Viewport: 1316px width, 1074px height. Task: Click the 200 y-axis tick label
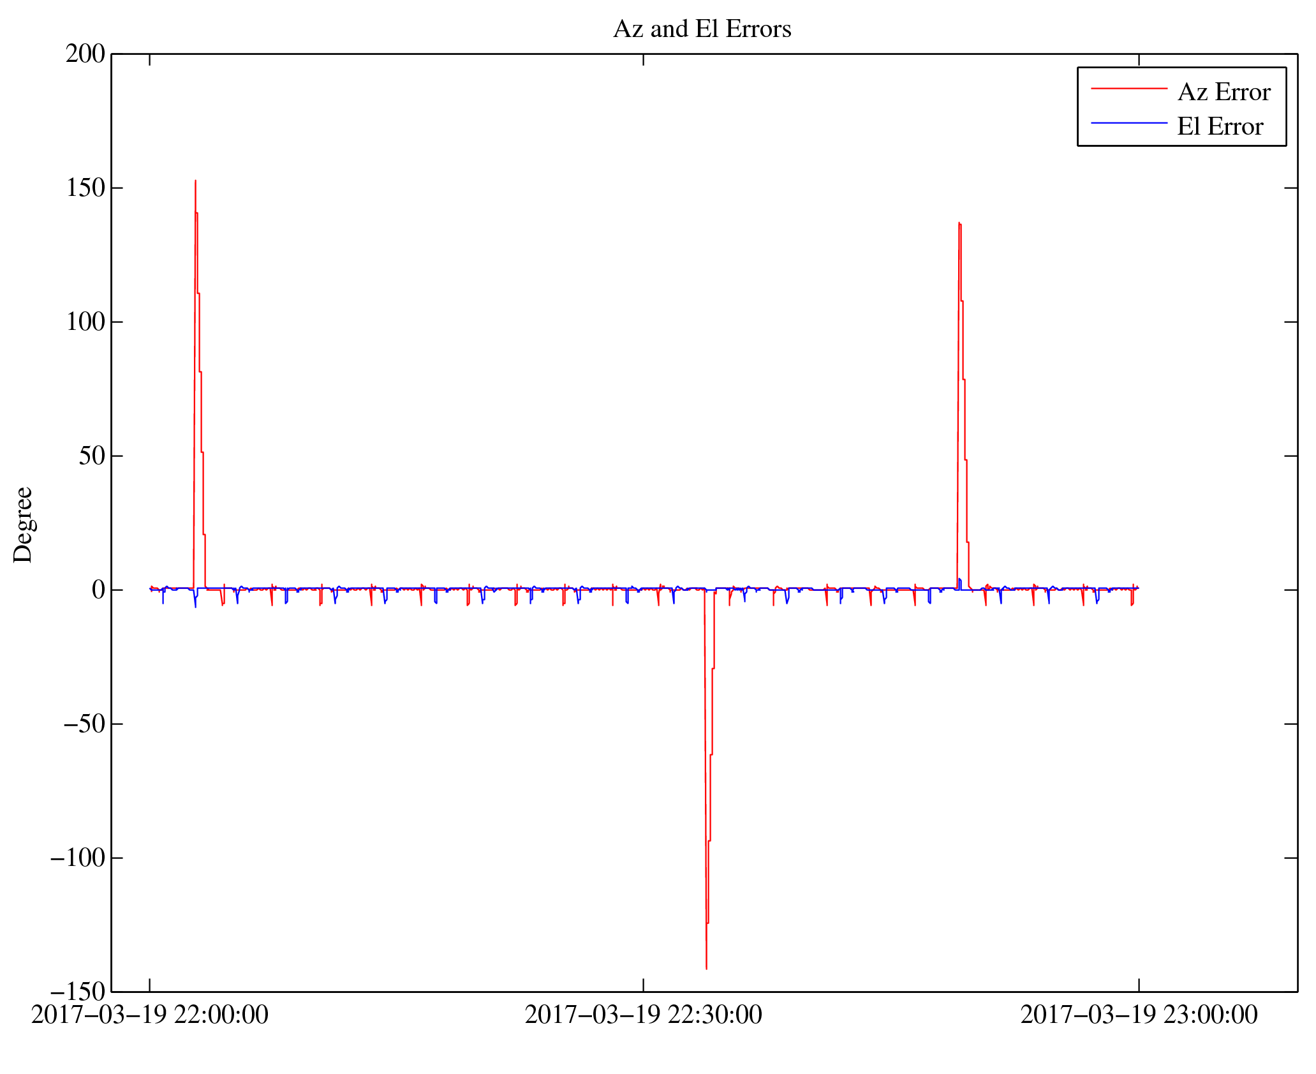pos(85,54)
